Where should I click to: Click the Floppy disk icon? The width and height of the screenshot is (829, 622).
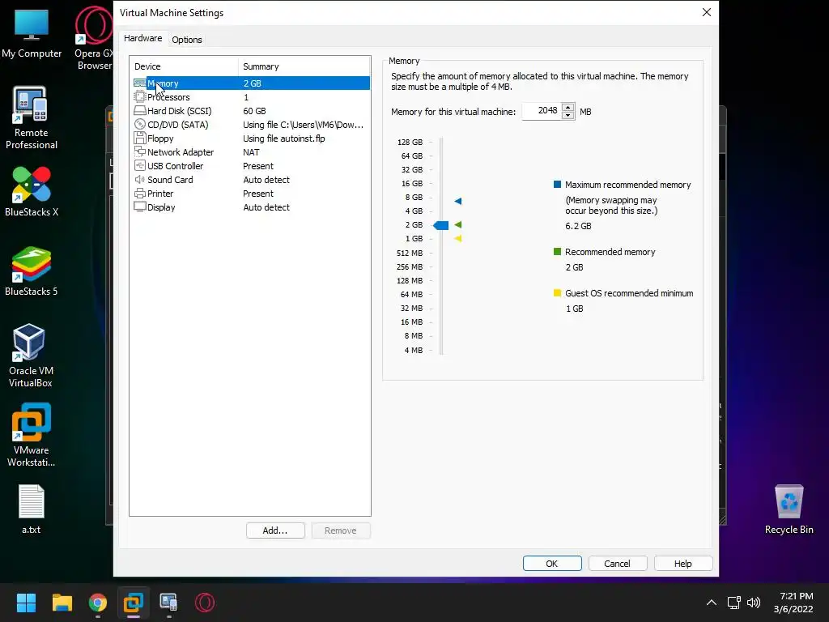[x=139, y=138]
